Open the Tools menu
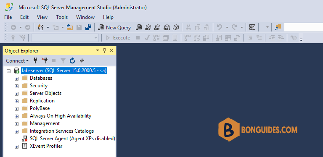This screenshot has width=323, height=157. 62,17
